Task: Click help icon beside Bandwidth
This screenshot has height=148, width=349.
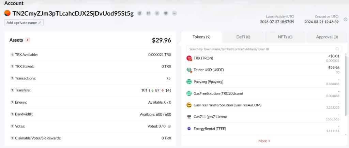Action: (12, 114)
